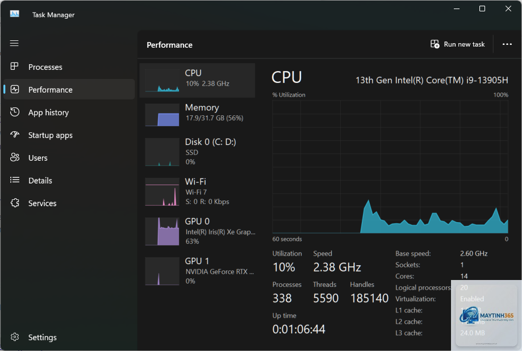The height and width of the screenshot is (351, 522).
Task: Click the 13th Gen Intel Core i9-13905H title
Action: [x=432, y=80]
